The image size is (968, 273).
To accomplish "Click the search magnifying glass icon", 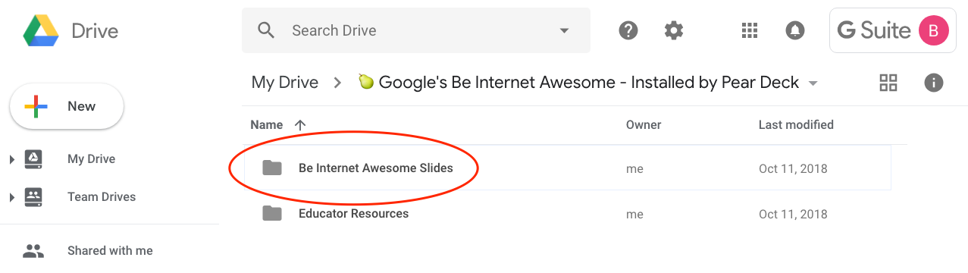I will 265,30.
